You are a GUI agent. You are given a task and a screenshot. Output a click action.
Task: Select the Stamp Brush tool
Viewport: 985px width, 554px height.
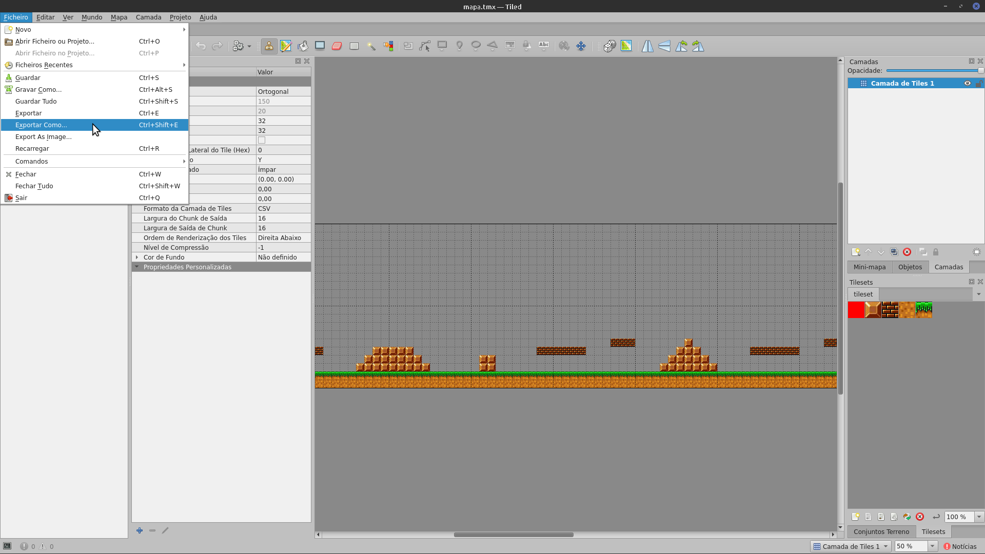269,46
